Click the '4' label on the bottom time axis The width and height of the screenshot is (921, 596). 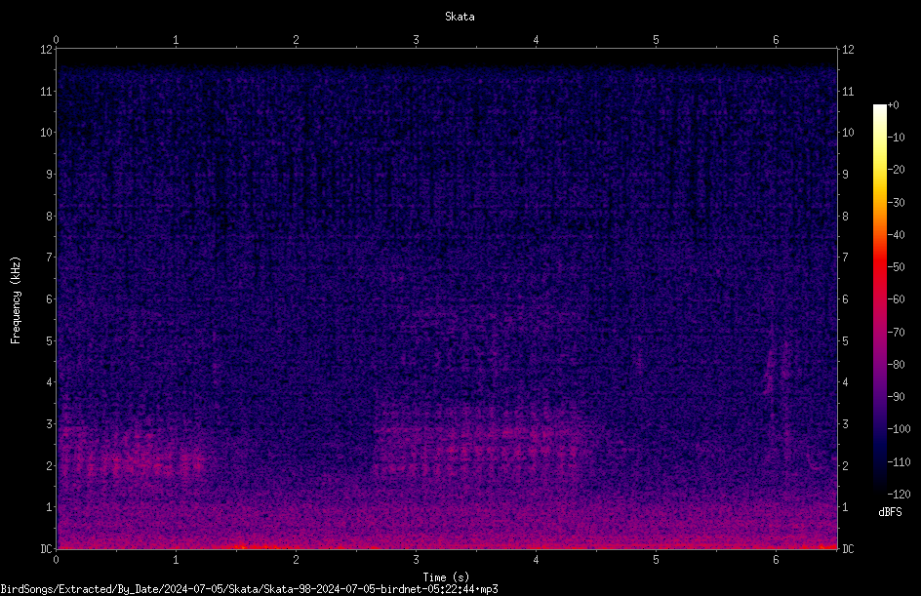pyautogui.click(x=536, y=560)
